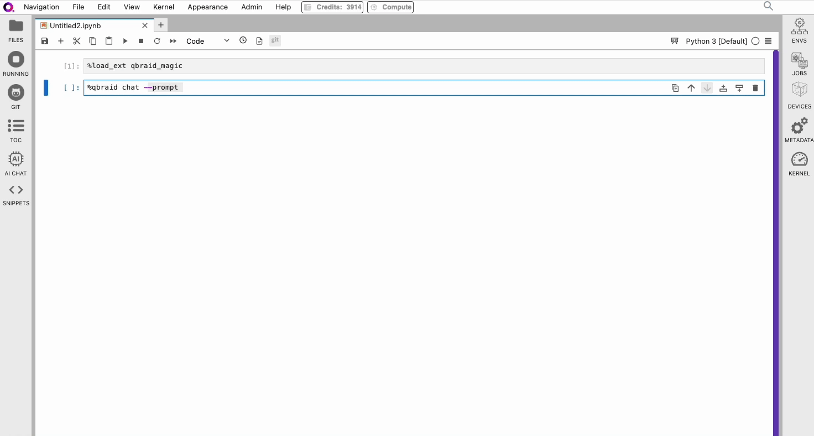This screenshot has height=436, width=814.
Task: Click into the %load_ext qbraid_magic cell
Action: [x=424, y=66]
